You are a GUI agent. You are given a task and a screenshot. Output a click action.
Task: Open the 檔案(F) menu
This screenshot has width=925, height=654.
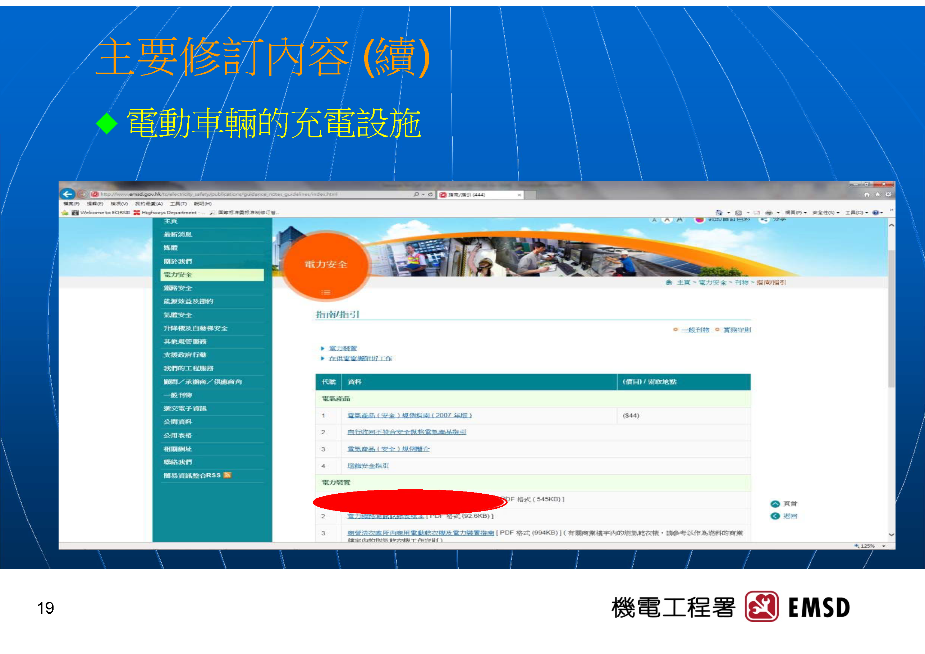tap(71, 204)
